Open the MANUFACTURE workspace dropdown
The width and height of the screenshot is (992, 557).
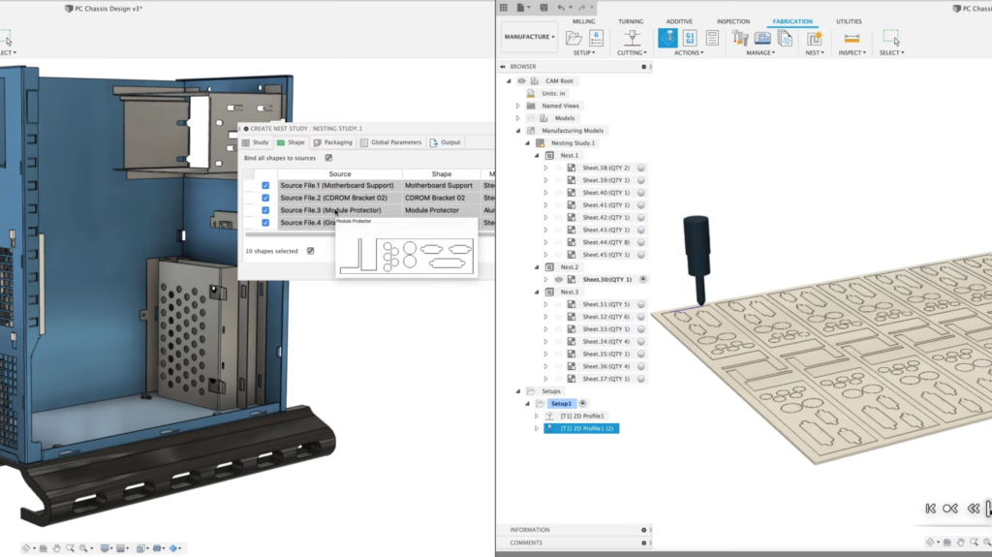(x=529, y=37)
